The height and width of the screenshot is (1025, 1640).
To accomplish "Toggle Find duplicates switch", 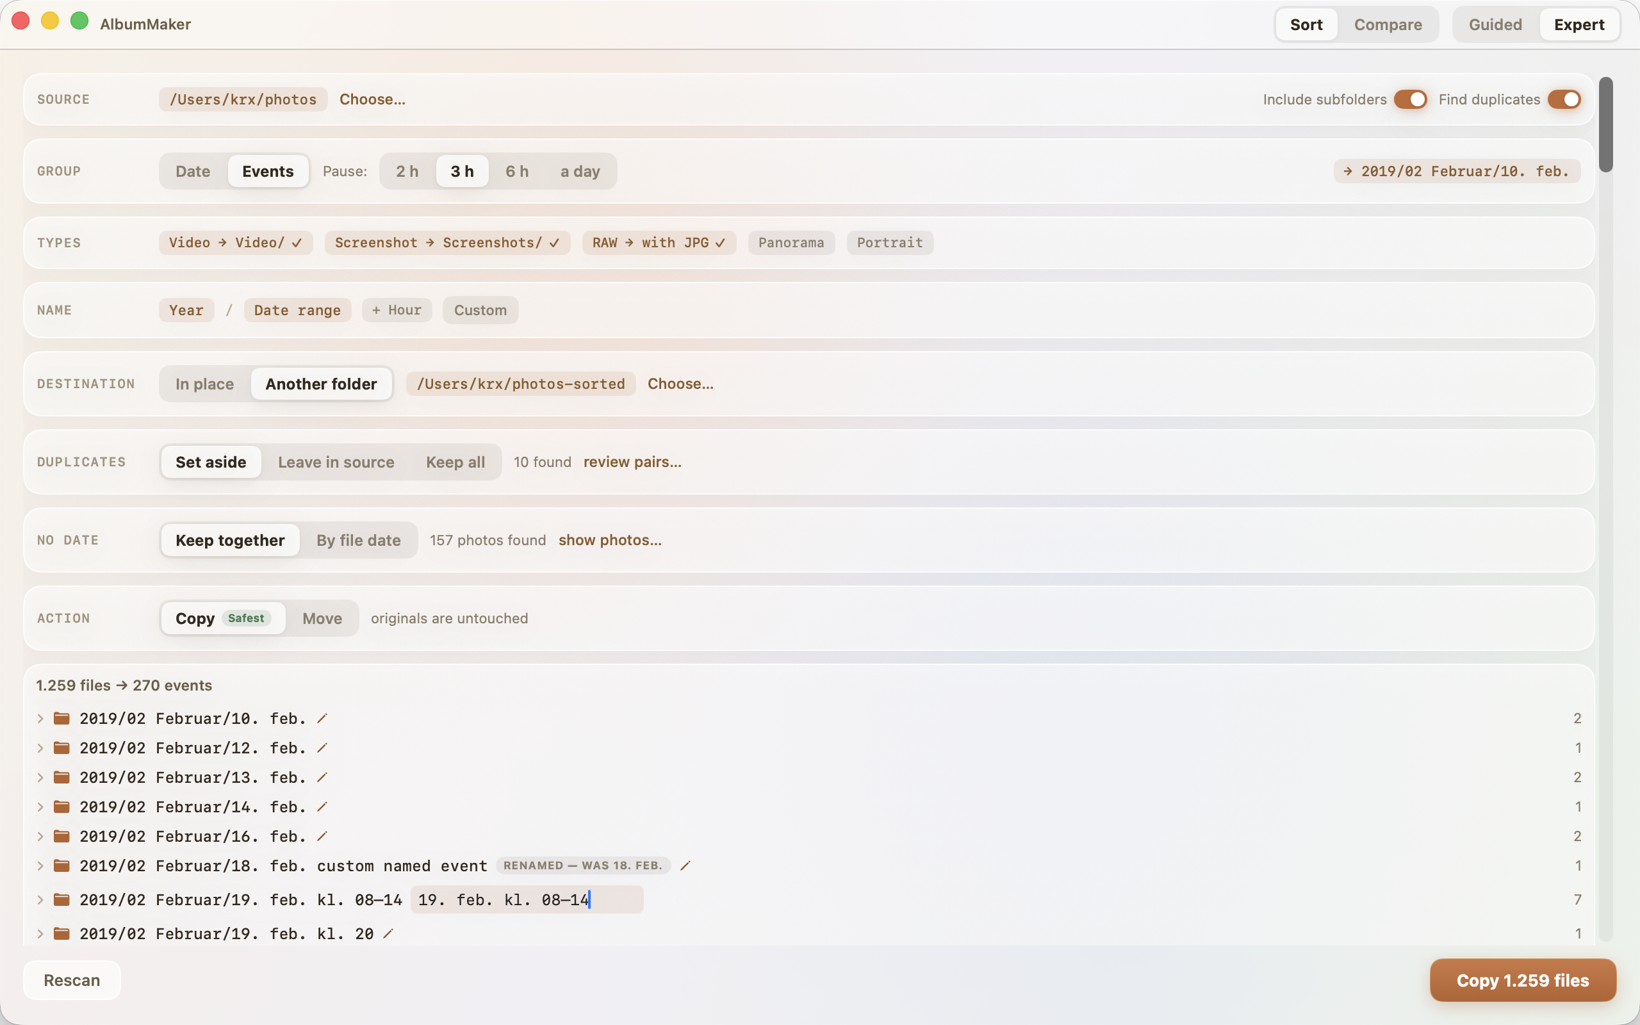I will 1564,100.
